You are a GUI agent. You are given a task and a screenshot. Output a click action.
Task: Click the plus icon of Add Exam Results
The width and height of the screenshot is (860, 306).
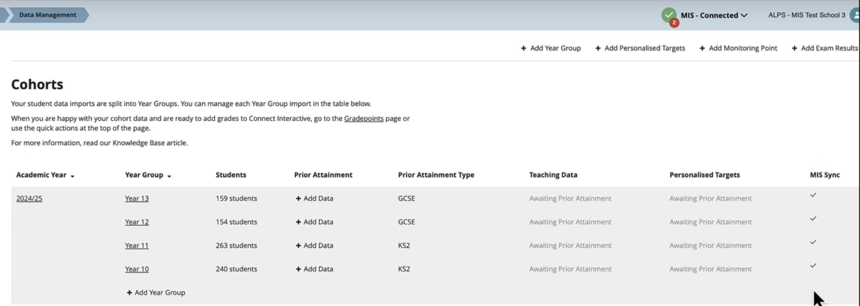click(794, 48)
